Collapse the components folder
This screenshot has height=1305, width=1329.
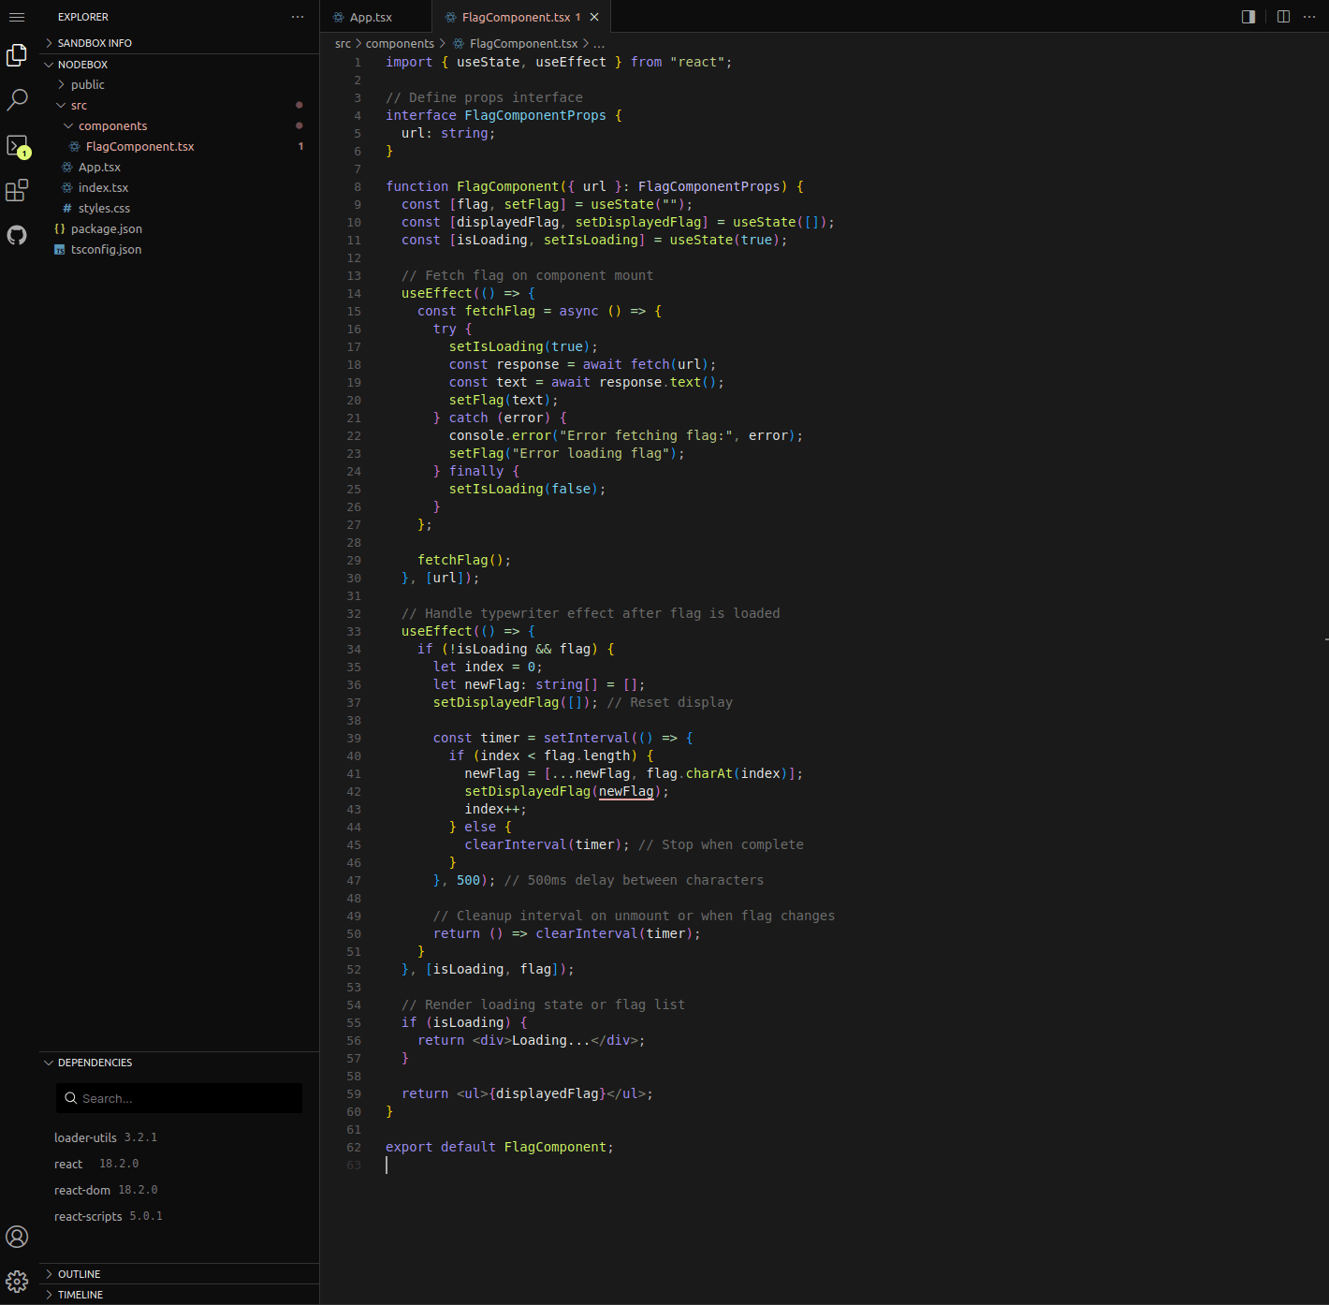click(x=179, y=125)
